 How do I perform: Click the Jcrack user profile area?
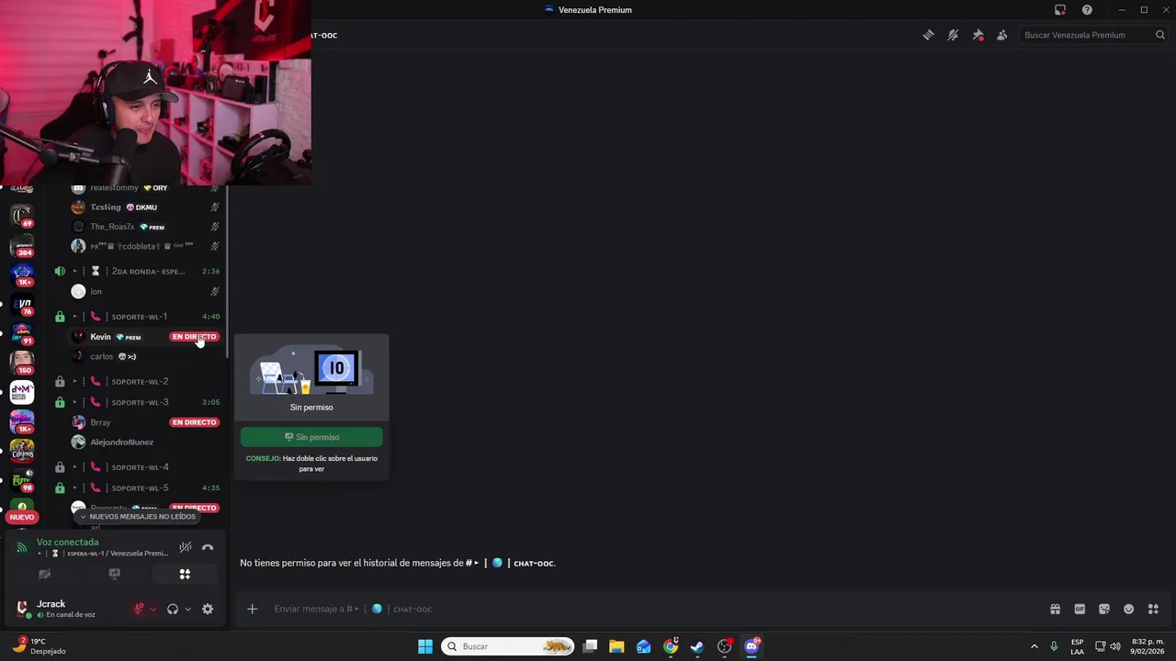pyautogui.click(x=66, y=609)
